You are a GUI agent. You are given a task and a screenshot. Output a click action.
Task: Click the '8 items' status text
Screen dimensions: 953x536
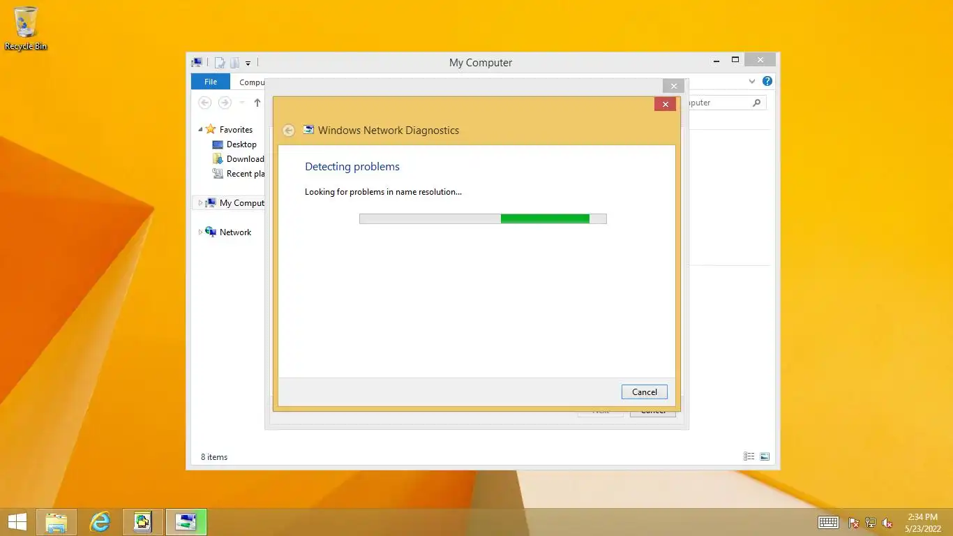[214, 457]
